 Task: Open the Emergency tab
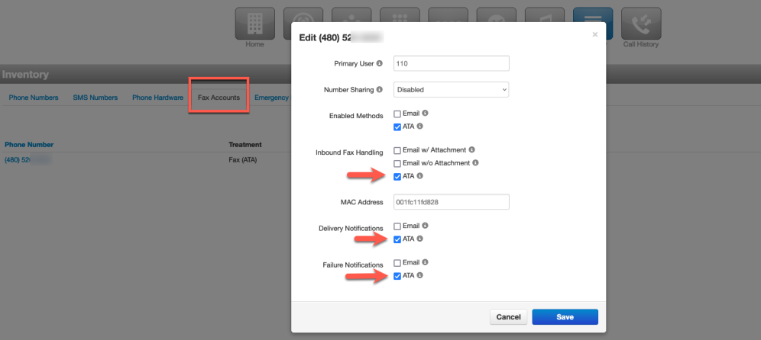272,98
